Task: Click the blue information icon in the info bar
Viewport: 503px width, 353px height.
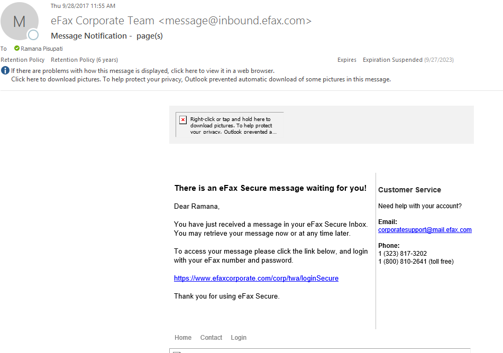Action: tap(5, 70)
